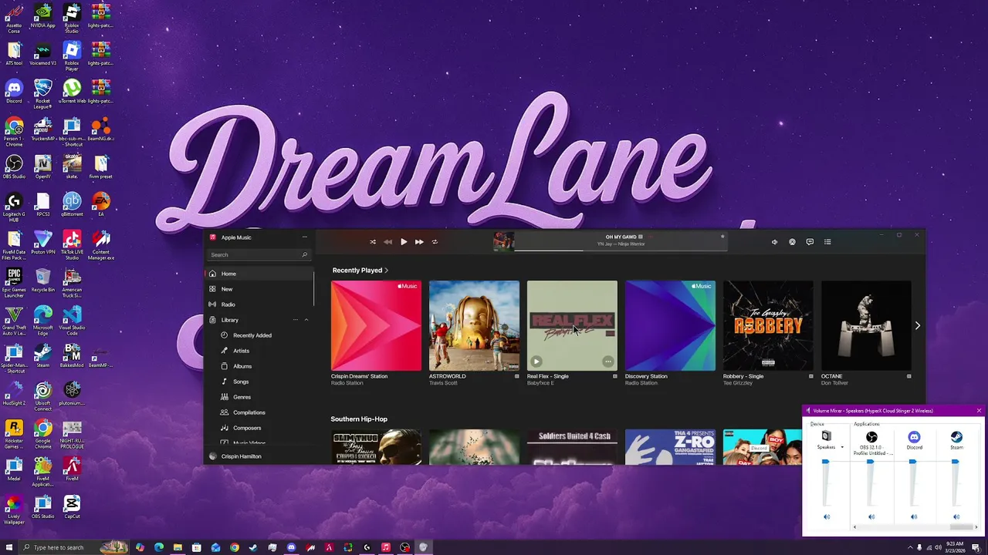The image size is (988, 555).
Task: Seek within the now playing progress bar
Action: coord(621,250)
